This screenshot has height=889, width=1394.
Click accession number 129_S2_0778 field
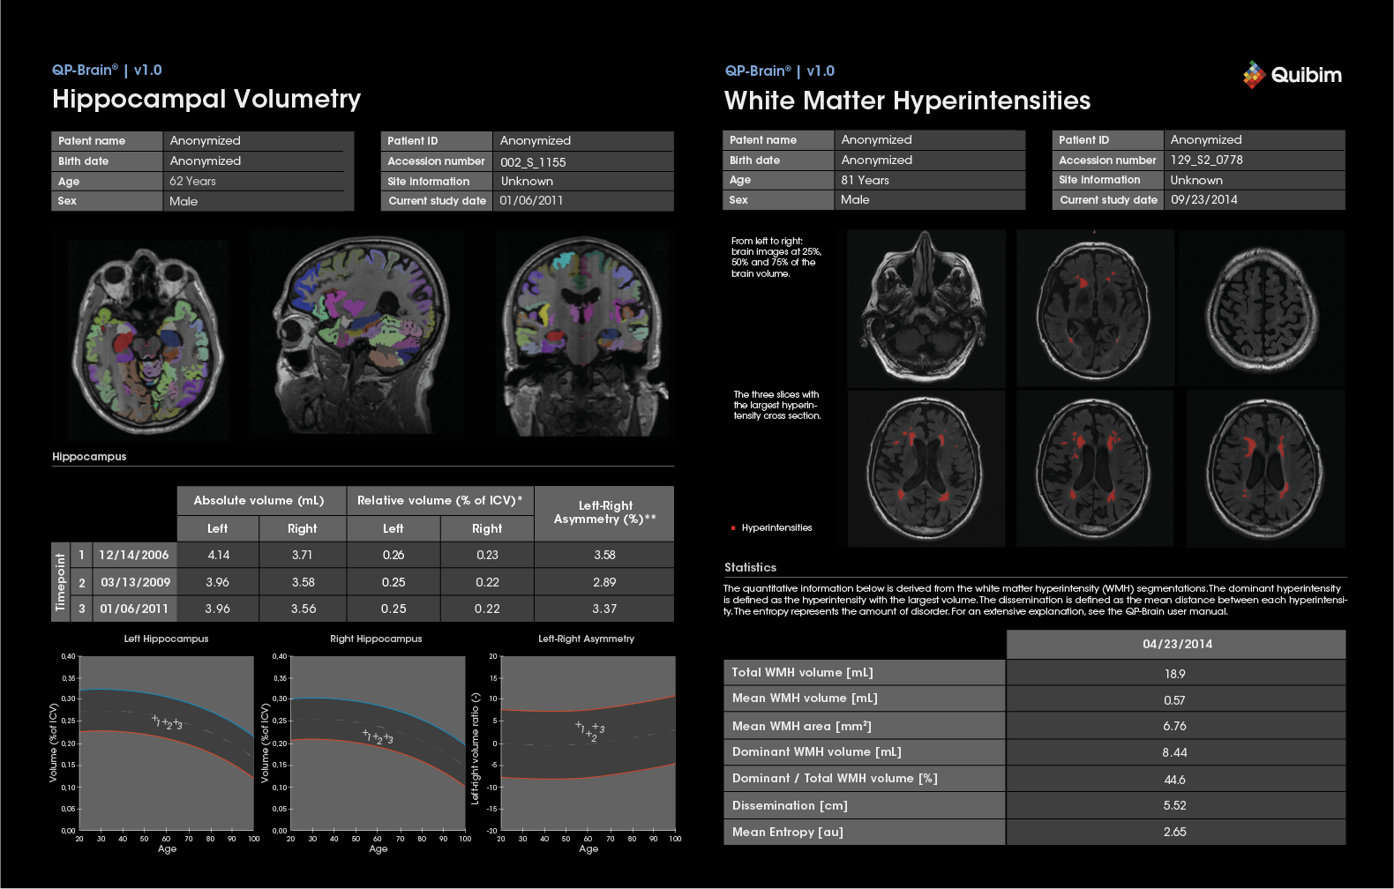(1206, 160)
